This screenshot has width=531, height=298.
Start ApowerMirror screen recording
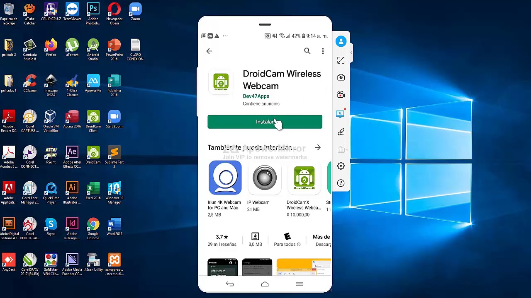tap(341, 95)
